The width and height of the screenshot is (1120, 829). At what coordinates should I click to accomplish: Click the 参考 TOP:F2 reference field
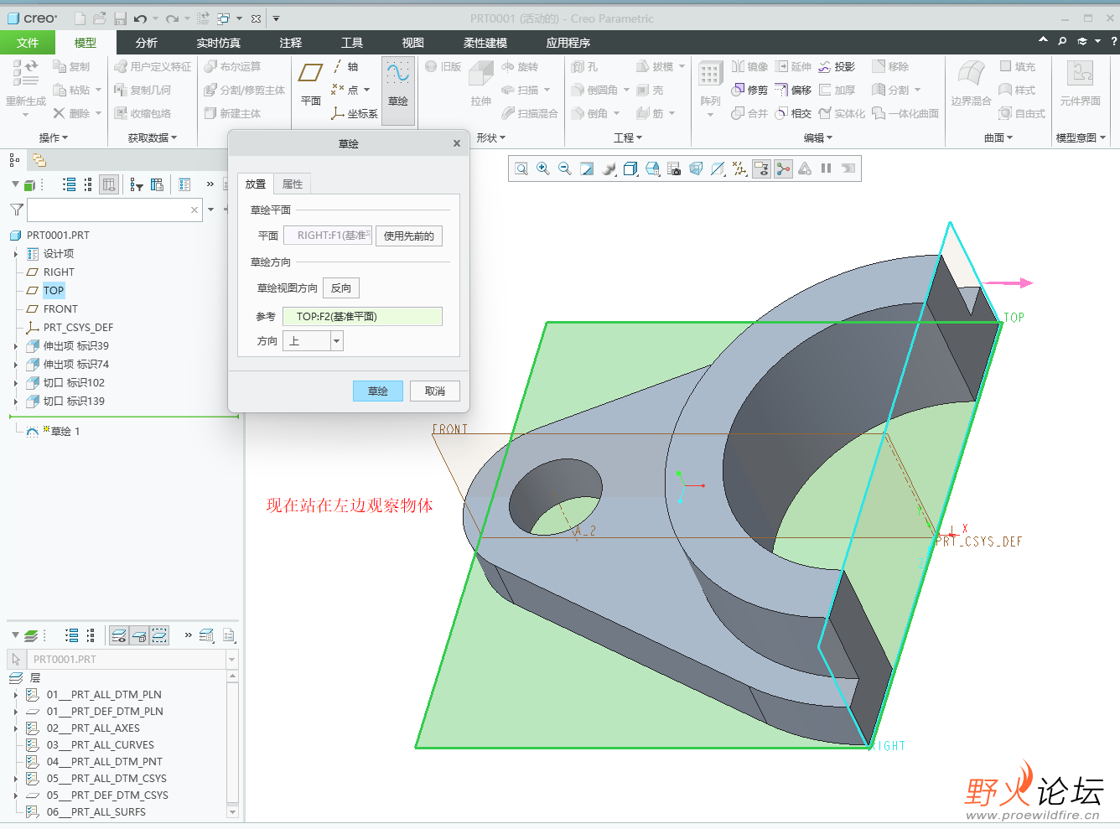coord(362,316)
